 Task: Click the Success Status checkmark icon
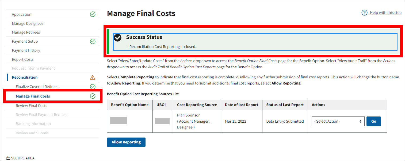click(118, 38)
